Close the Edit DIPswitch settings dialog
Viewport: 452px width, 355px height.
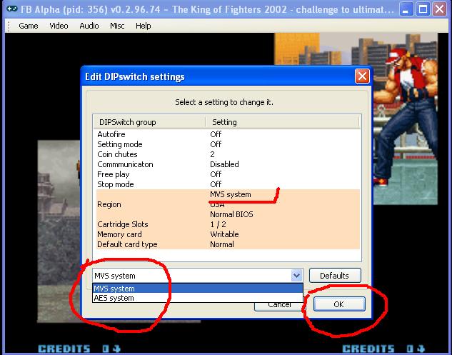point(362,76)
